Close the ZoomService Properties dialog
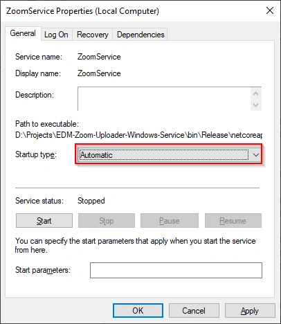The height and width of the screenshot is (324, 281). 270,10
